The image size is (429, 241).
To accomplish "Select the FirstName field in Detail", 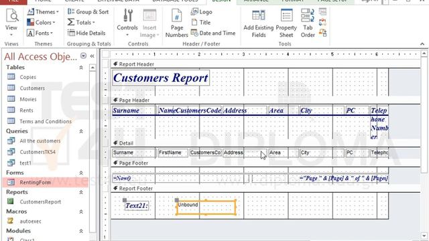I will pos(173,153).
